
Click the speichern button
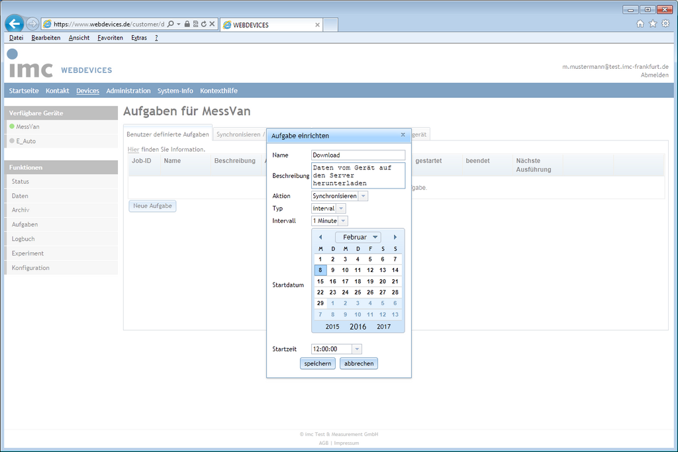(318, 363)
